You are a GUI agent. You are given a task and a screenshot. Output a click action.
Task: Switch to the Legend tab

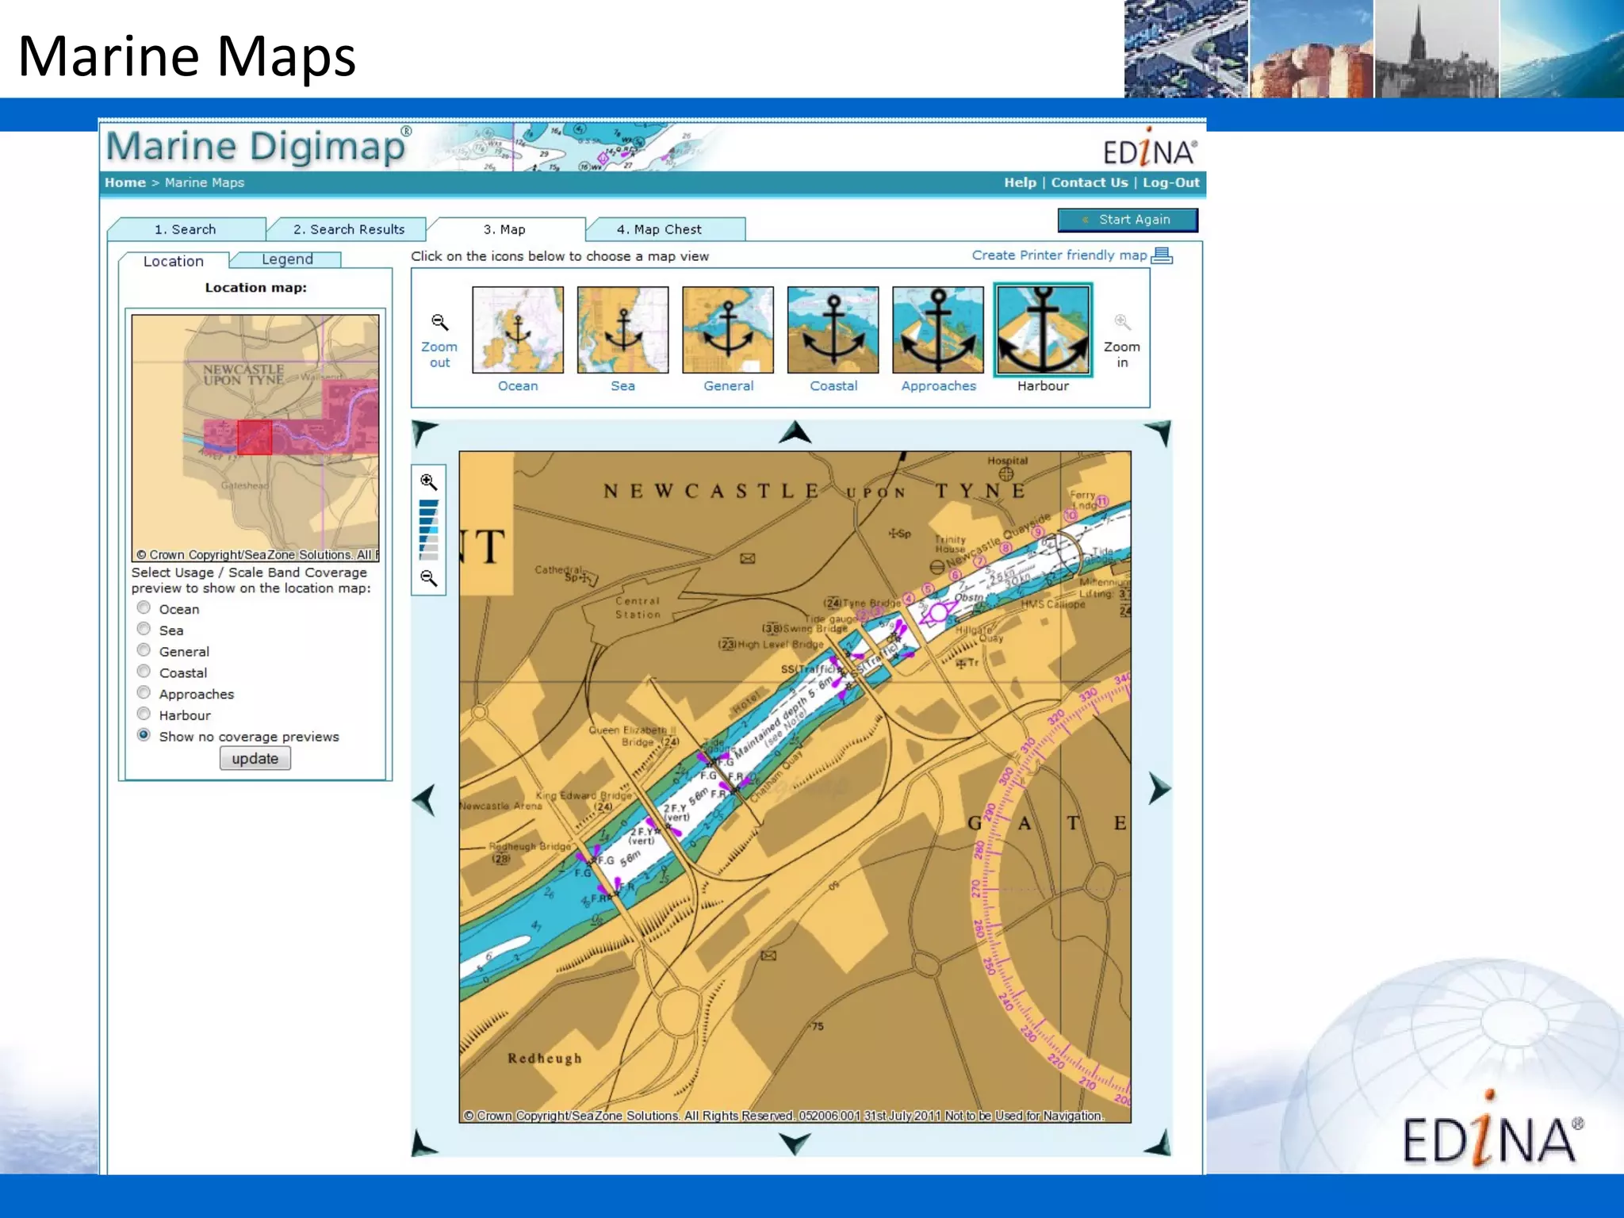click(287, 259)
